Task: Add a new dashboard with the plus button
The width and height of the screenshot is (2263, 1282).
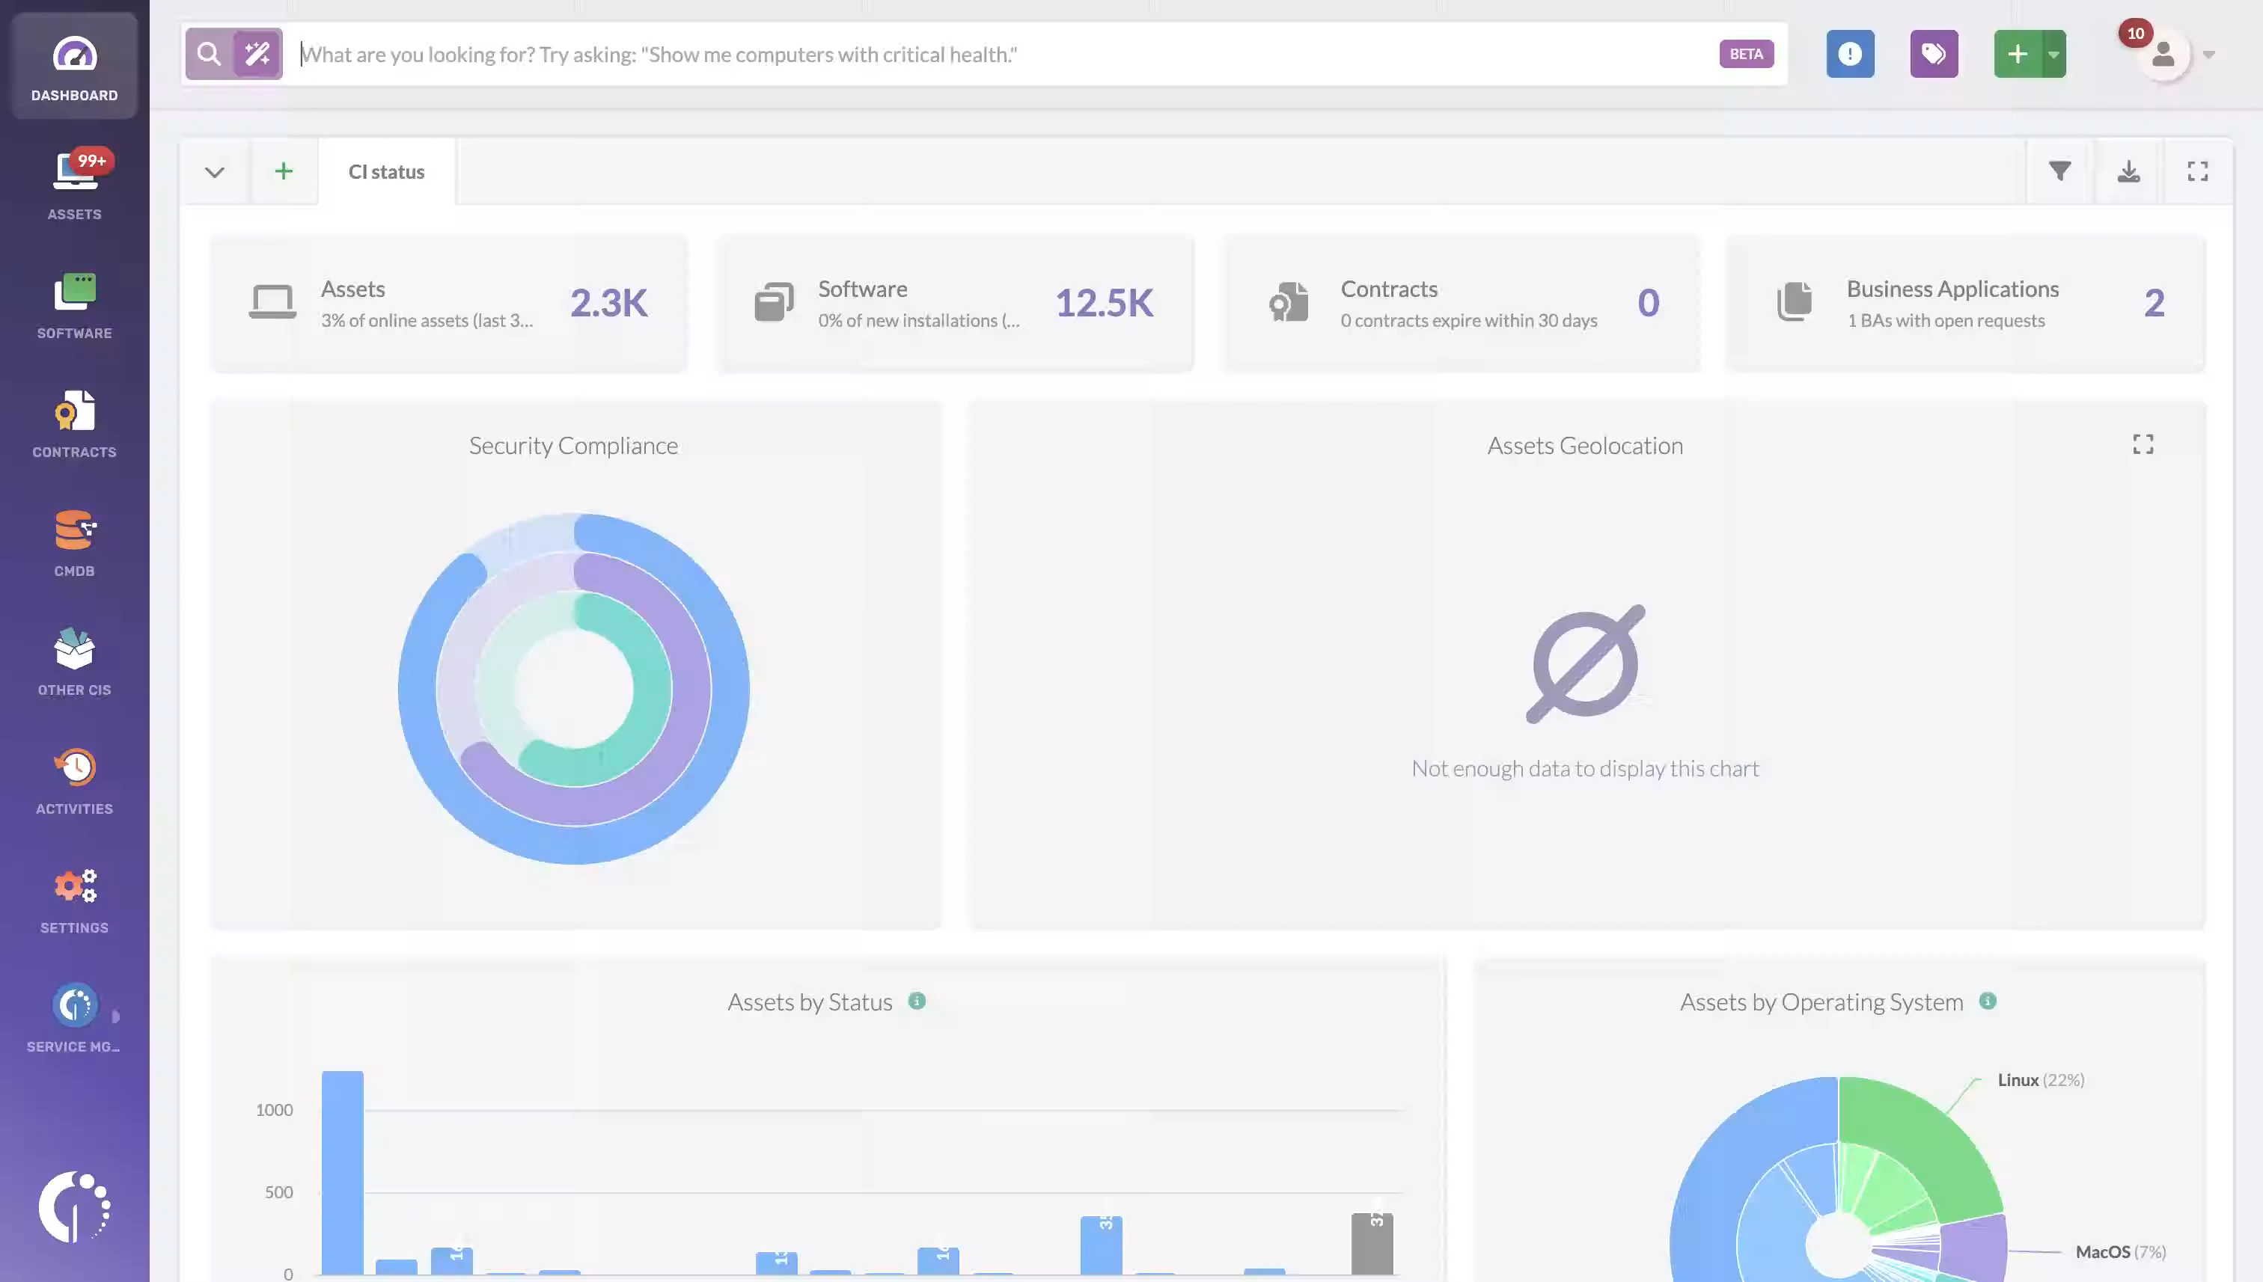Action: click(x=284, y=171)
